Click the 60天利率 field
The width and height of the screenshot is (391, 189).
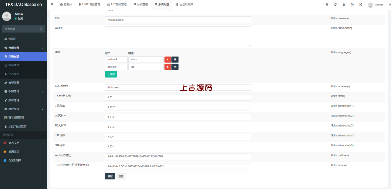click(x=178, y=127)
